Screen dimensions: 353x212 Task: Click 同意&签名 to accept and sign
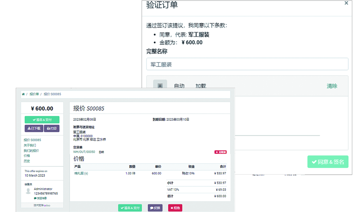click(x=328, y=162)
